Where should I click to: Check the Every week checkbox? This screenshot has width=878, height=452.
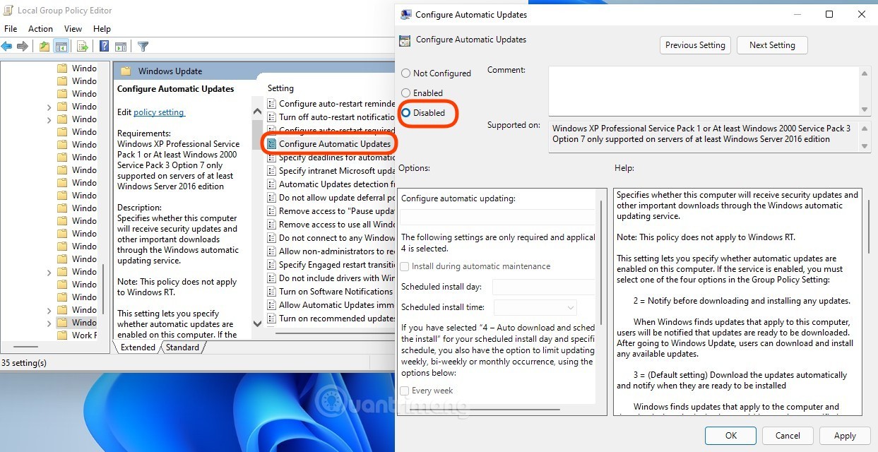pyautogui.click(x=405, y=391)
